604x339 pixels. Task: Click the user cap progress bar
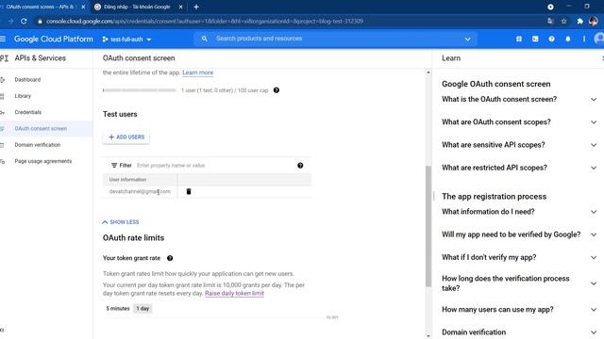tap(140, 90)
